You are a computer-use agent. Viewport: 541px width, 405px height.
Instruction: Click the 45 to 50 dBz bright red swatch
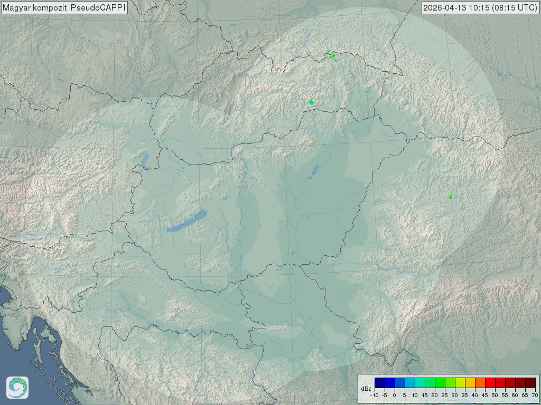coord(490,383)
